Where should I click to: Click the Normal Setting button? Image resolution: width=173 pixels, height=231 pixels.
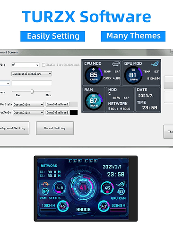coord(55,128)
